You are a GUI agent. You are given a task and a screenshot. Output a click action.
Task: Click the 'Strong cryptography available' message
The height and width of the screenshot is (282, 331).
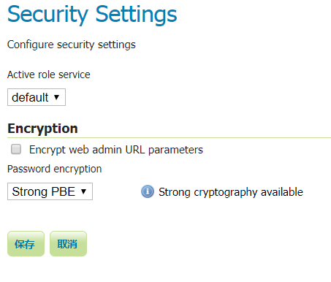tap(231, 192)
